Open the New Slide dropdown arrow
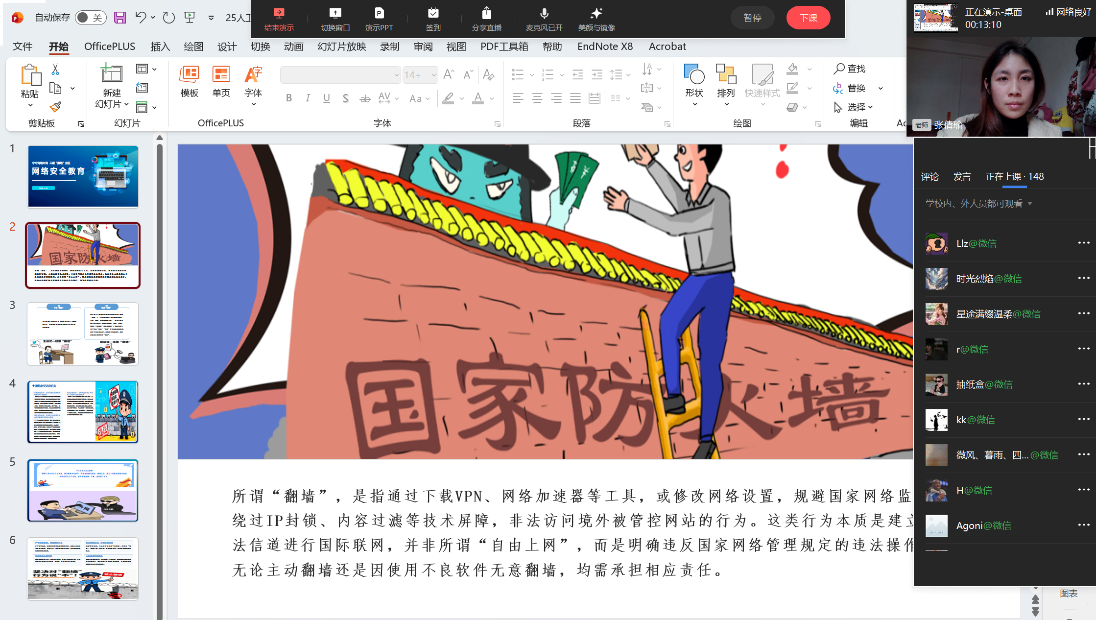The image size is (1096, 620). tap(126, 104)
